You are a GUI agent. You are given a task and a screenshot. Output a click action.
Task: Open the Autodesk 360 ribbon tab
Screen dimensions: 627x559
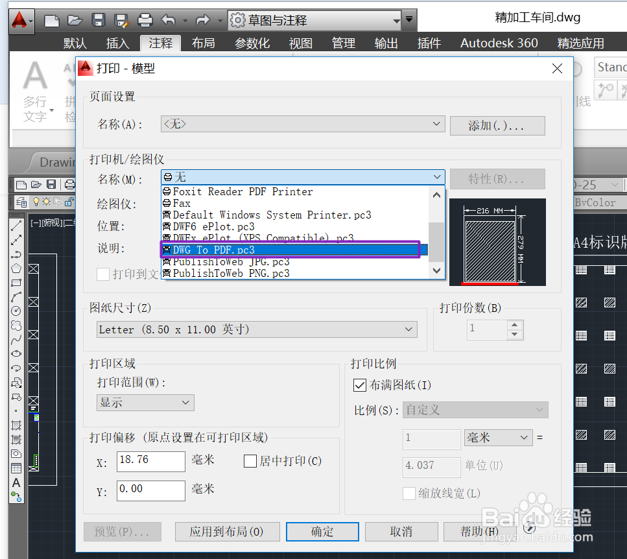tap(499, 43)
